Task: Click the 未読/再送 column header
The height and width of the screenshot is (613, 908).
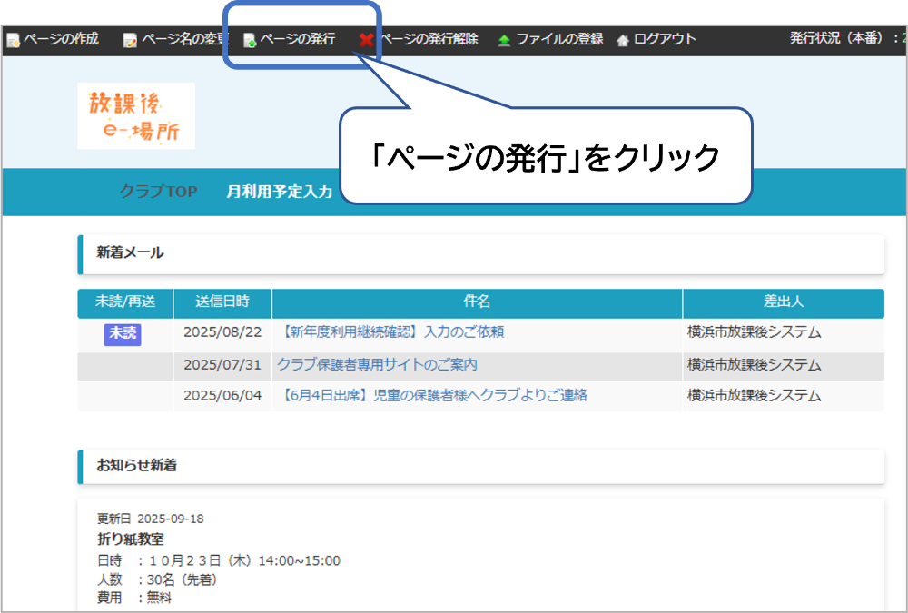Action: click(124, 302)
